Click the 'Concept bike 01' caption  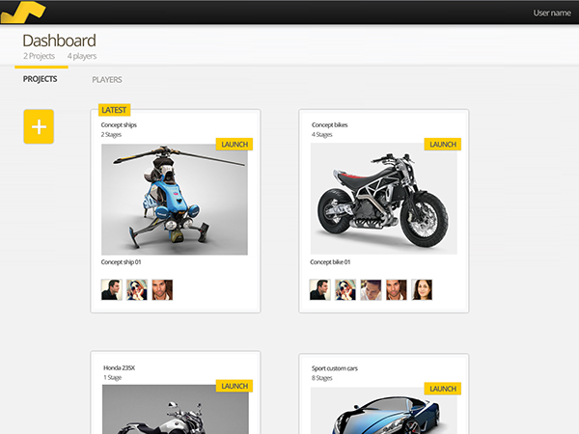[x=330, y=262]
